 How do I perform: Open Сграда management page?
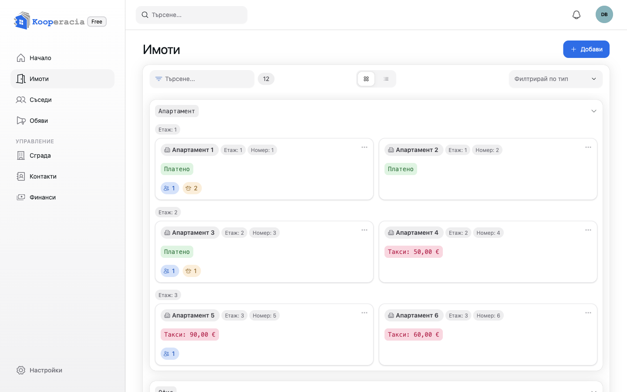(62, 155)
